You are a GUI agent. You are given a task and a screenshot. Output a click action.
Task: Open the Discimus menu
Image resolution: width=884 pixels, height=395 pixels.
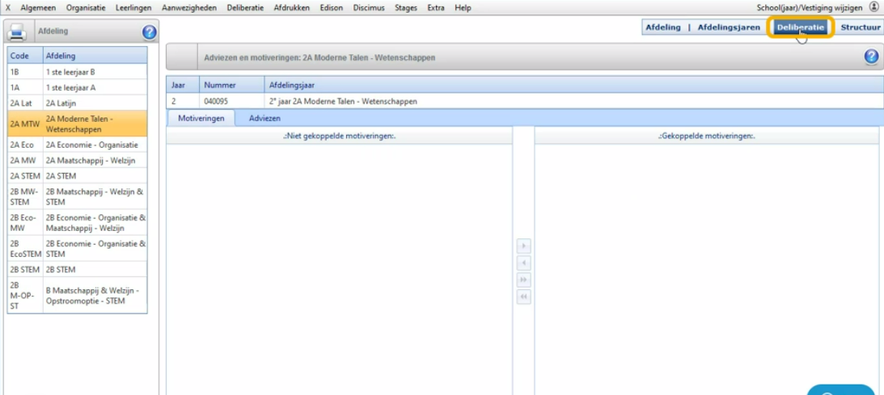[x=369, y=7]
